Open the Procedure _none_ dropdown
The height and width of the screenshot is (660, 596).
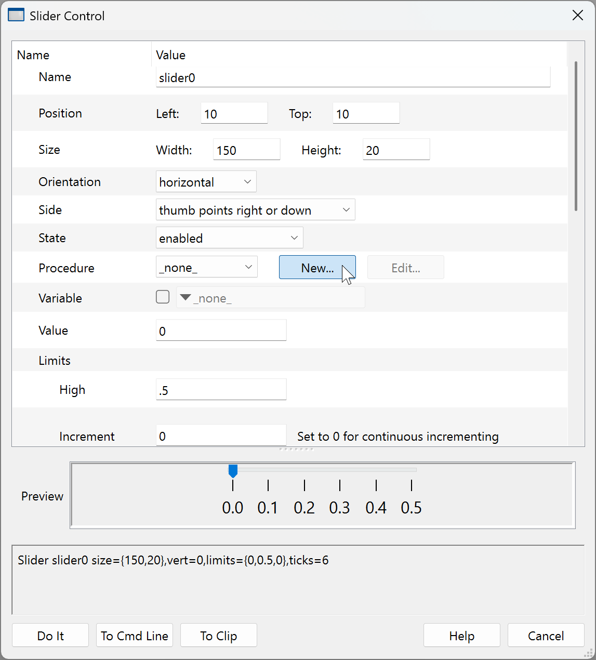(206, 267)
